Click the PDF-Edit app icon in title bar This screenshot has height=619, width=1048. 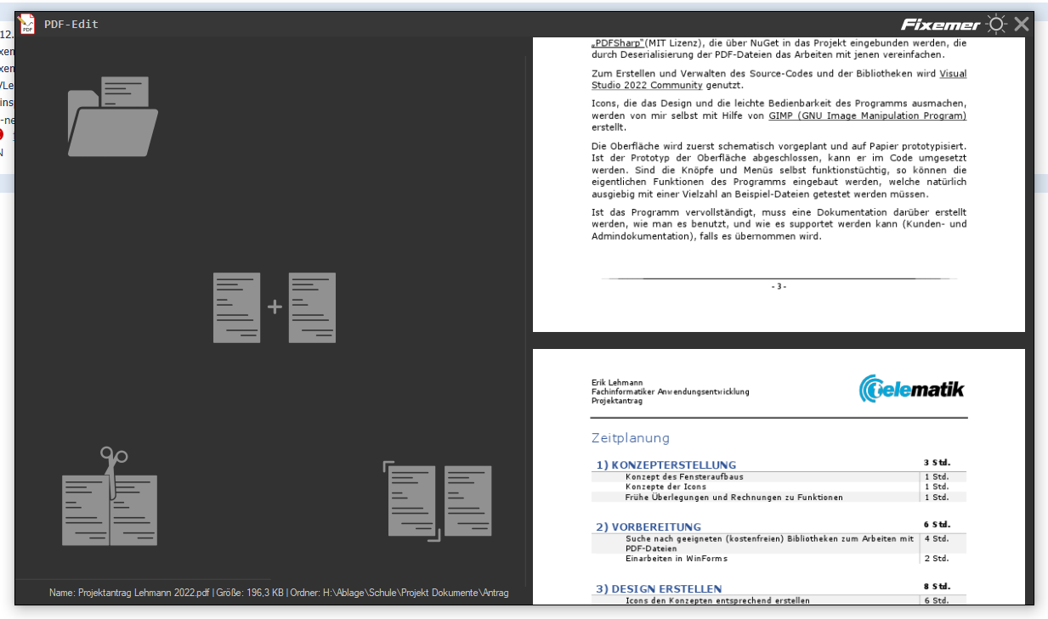[27, 24]
